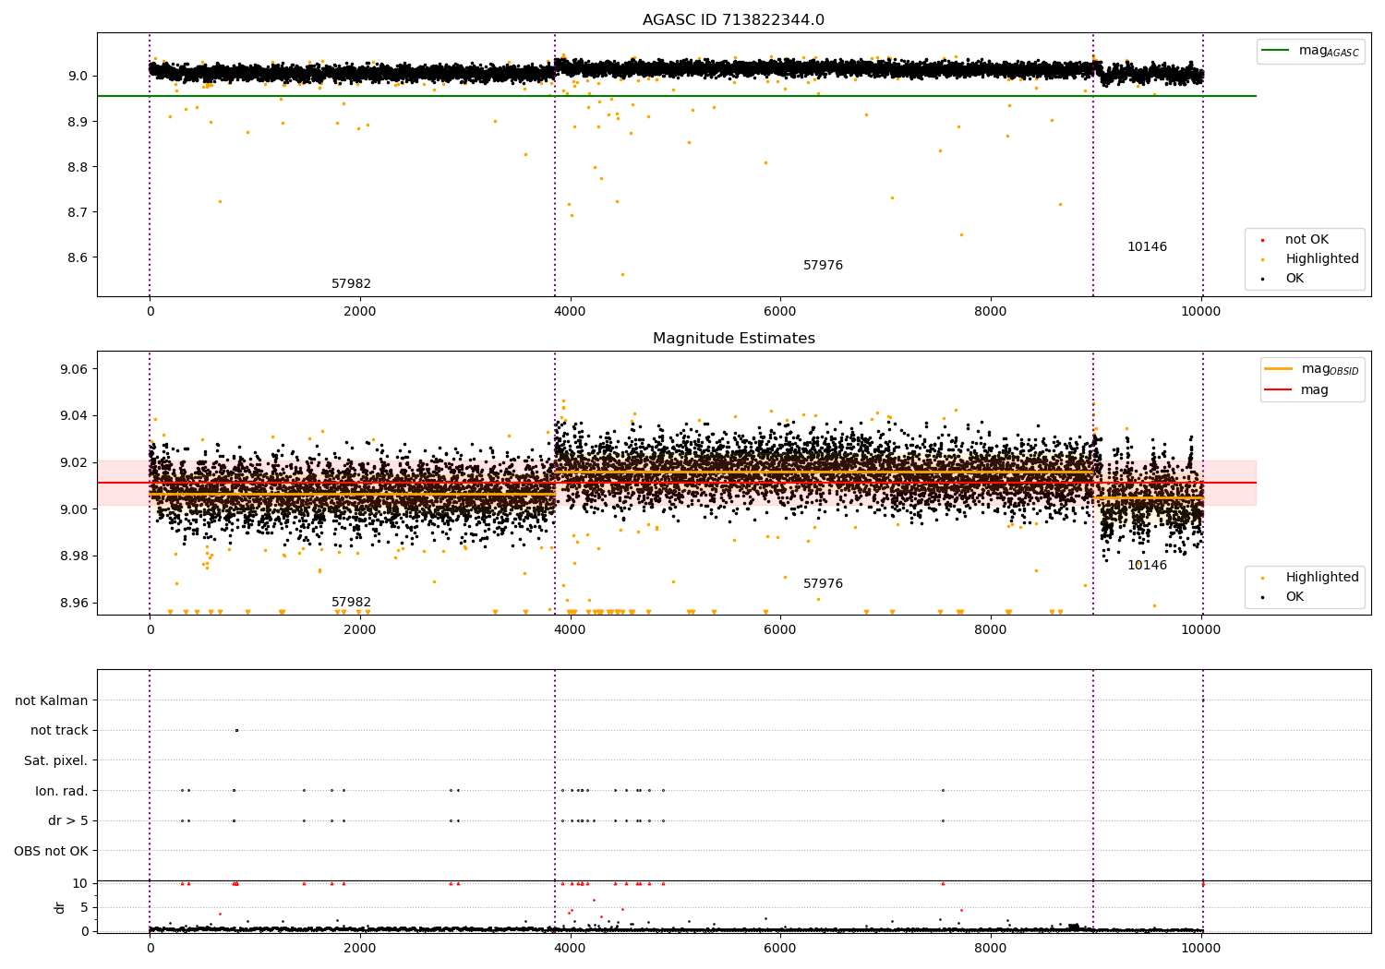Click the 'dr > 5' row label

click(x=68, y=820)
